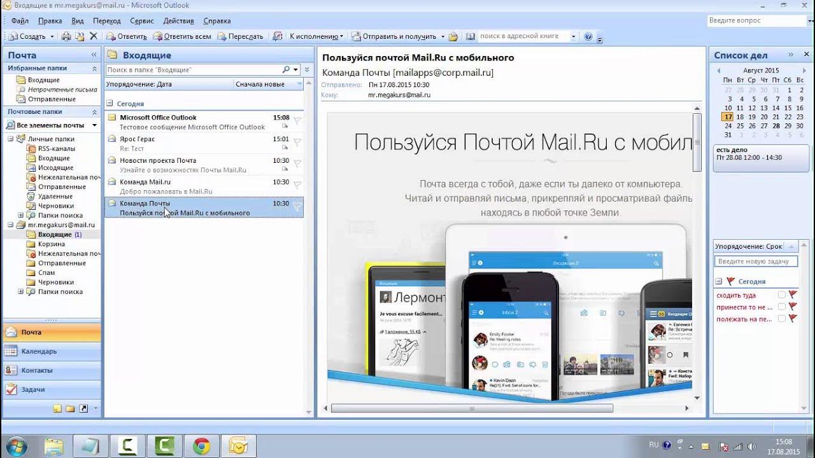
Task: Click the Folder List icon below Задачи
Action: pos(70,408)
